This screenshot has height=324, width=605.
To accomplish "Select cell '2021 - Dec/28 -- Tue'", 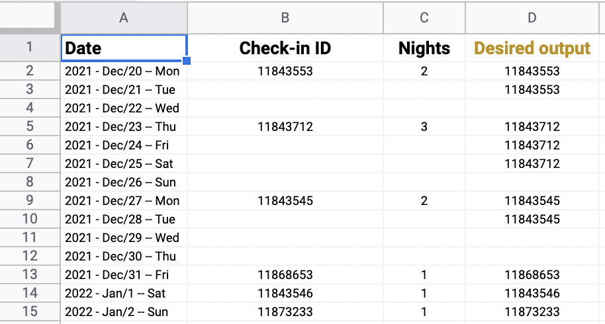I will pyautogui.click(x=124, y=219).
